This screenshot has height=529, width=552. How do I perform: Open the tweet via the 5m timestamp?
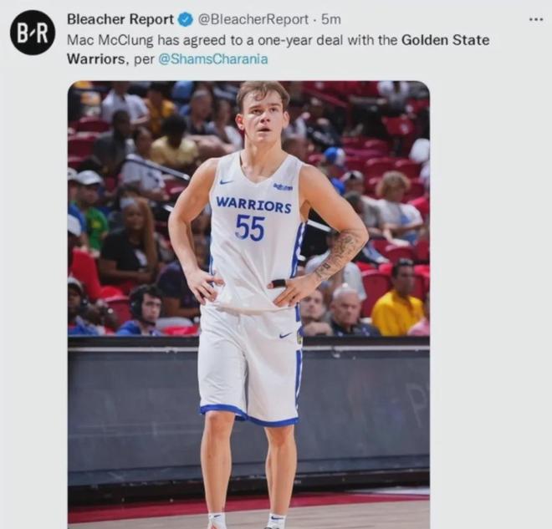(x=331, y=19)
